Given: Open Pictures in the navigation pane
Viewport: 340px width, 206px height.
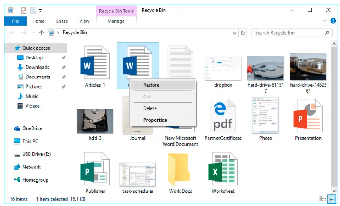Looking at the screenshot, I should (34, 87).
